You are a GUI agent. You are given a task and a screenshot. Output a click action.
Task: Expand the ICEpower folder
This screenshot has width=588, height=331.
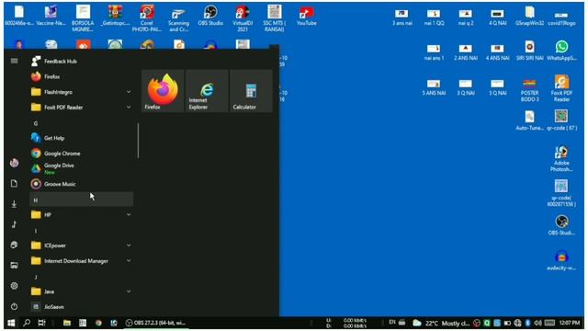[82, 245]
